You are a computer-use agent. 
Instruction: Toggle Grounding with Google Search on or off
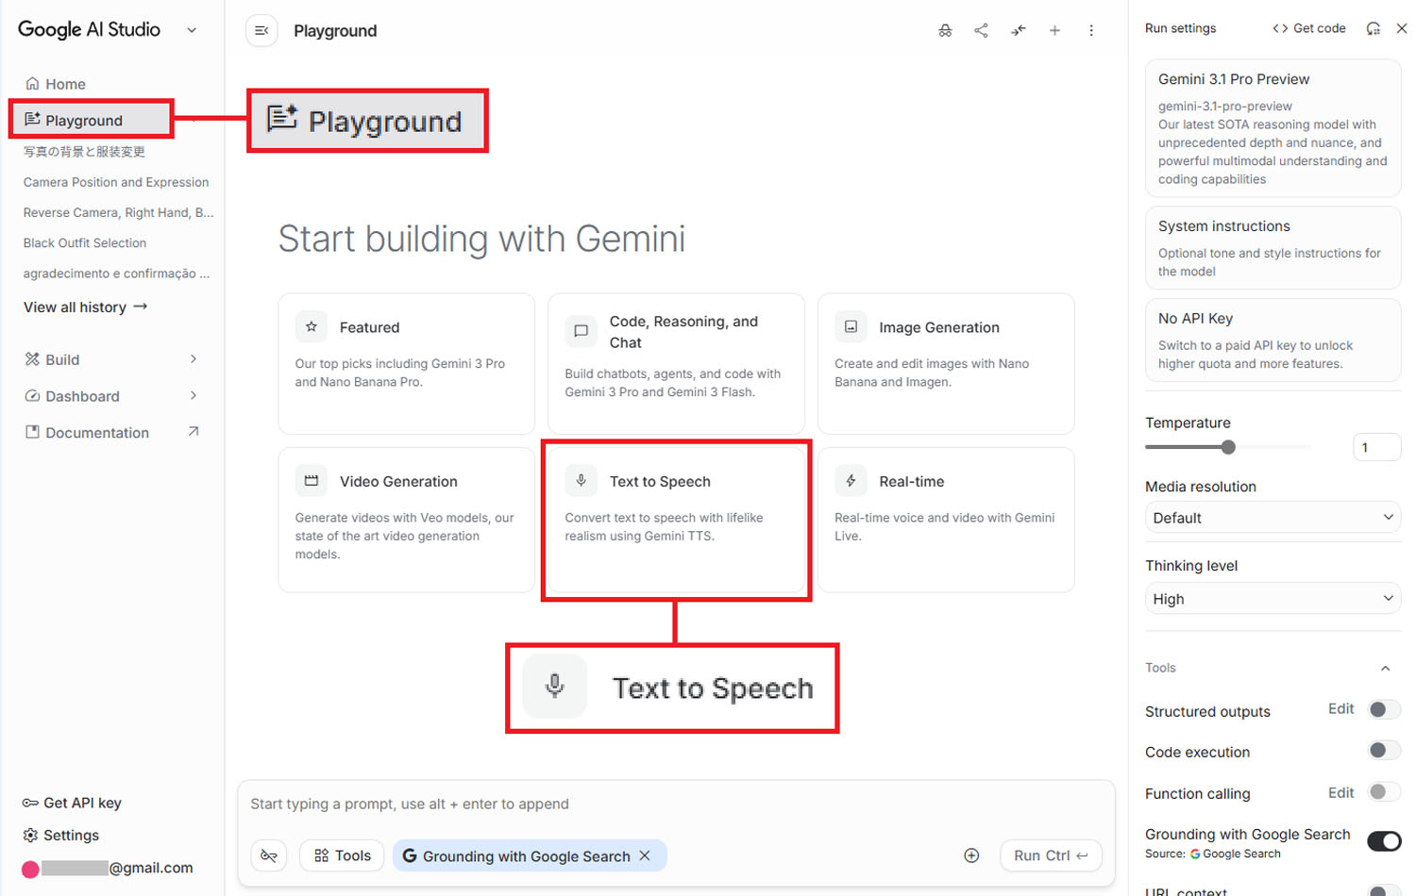1384,840
